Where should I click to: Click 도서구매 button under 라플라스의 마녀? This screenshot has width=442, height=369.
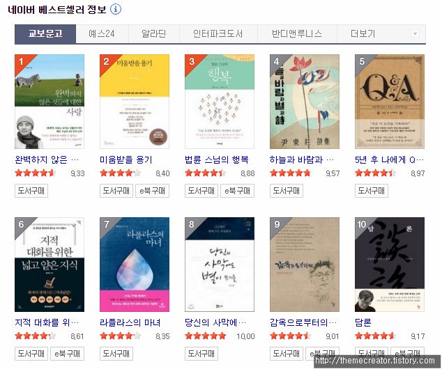click(x=116, y=354)
